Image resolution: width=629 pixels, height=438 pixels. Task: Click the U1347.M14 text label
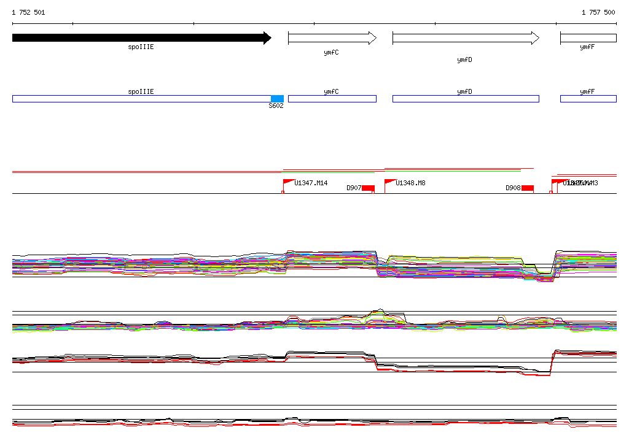click(311, 183)
